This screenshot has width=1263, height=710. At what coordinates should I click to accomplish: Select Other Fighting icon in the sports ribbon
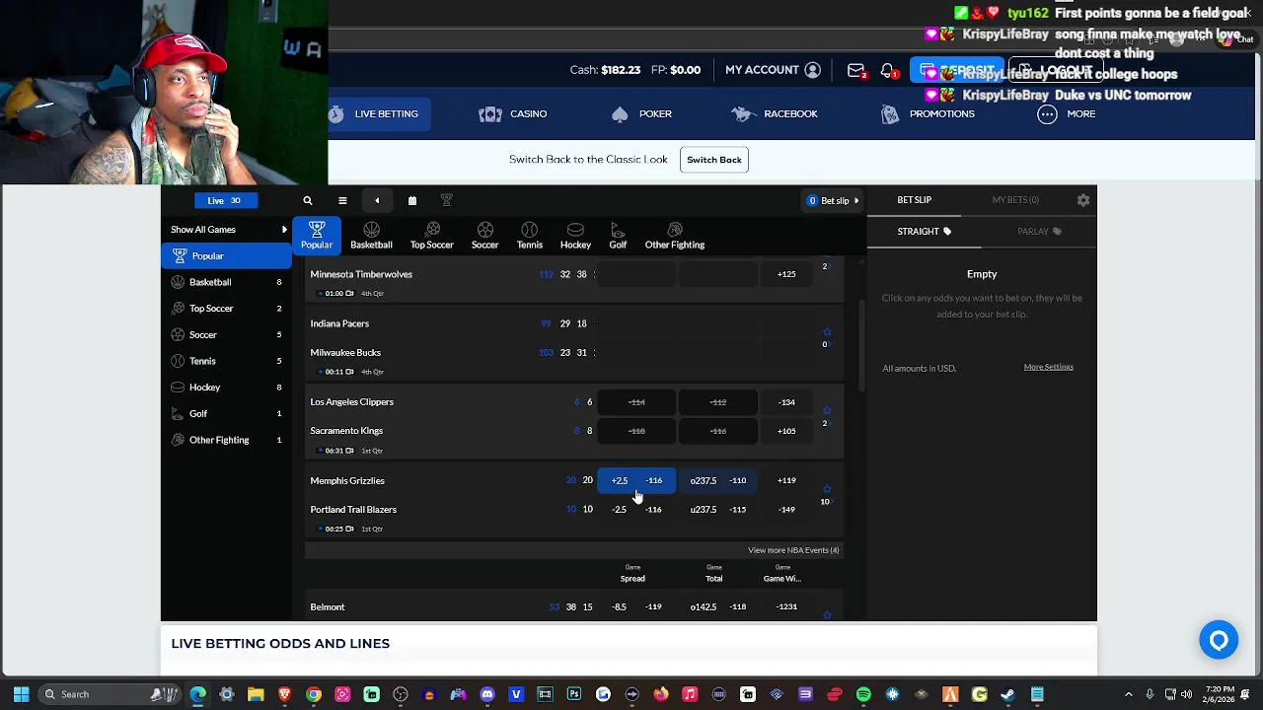[x=675, y=236]
